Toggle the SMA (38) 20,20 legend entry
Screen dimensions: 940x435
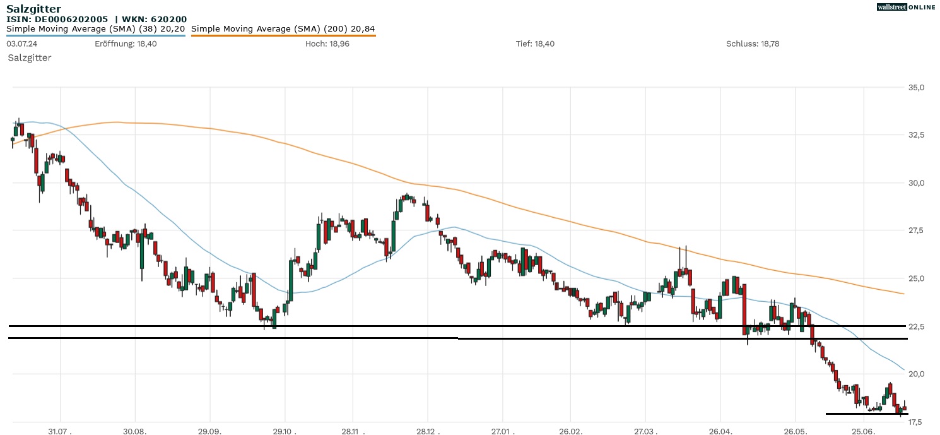pos(95,28)
